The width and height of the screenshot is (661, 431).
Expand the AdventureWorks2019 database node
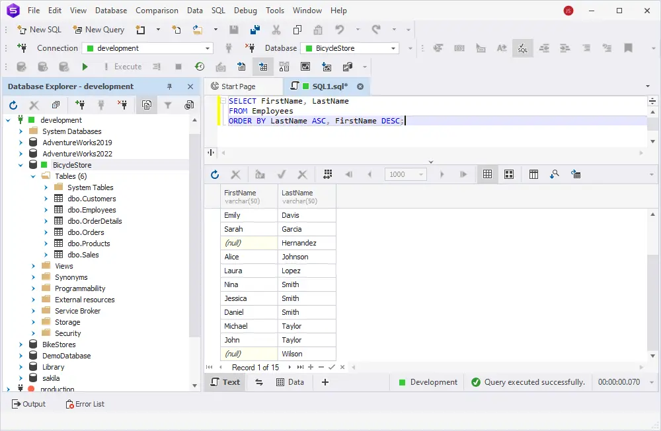[21, 143]
